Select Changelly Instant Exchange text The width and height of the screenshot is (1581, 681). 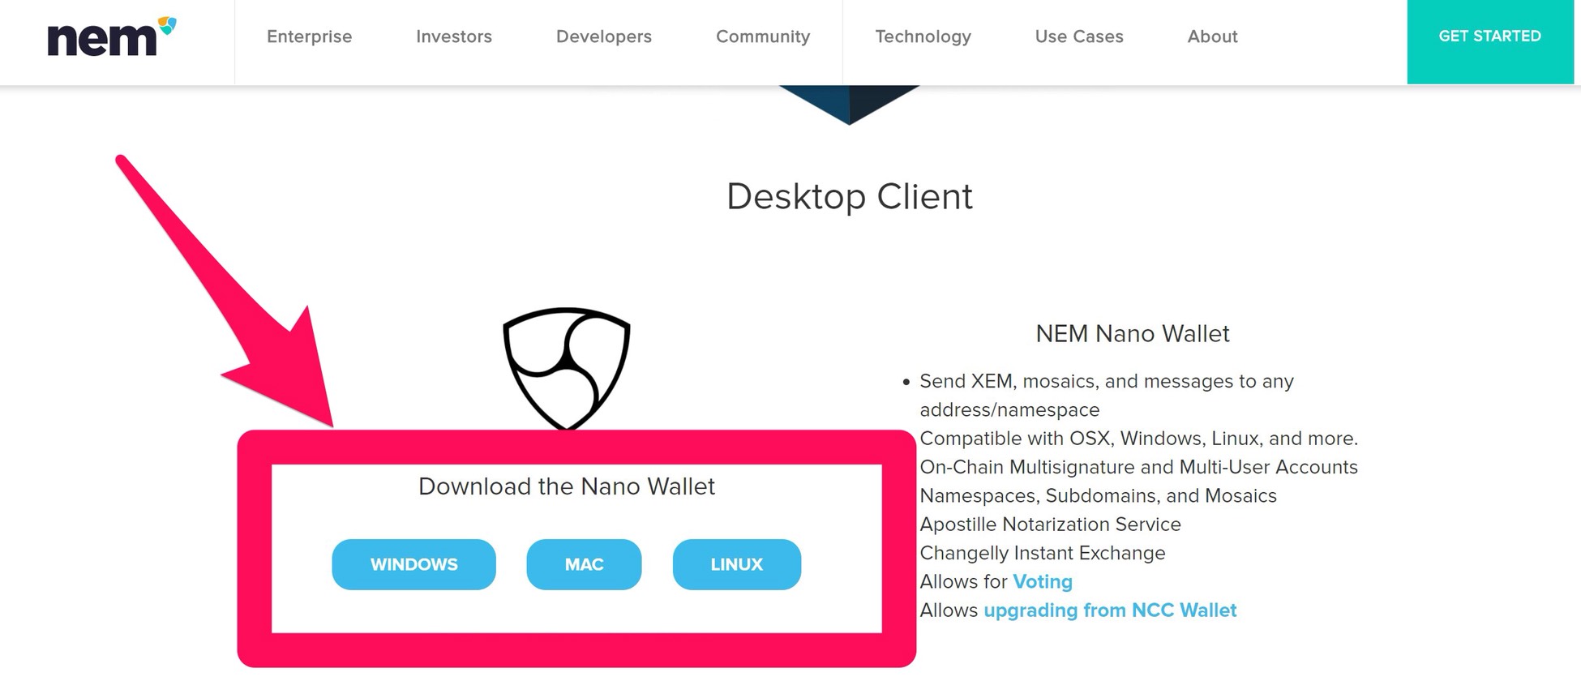(1042, 553)
